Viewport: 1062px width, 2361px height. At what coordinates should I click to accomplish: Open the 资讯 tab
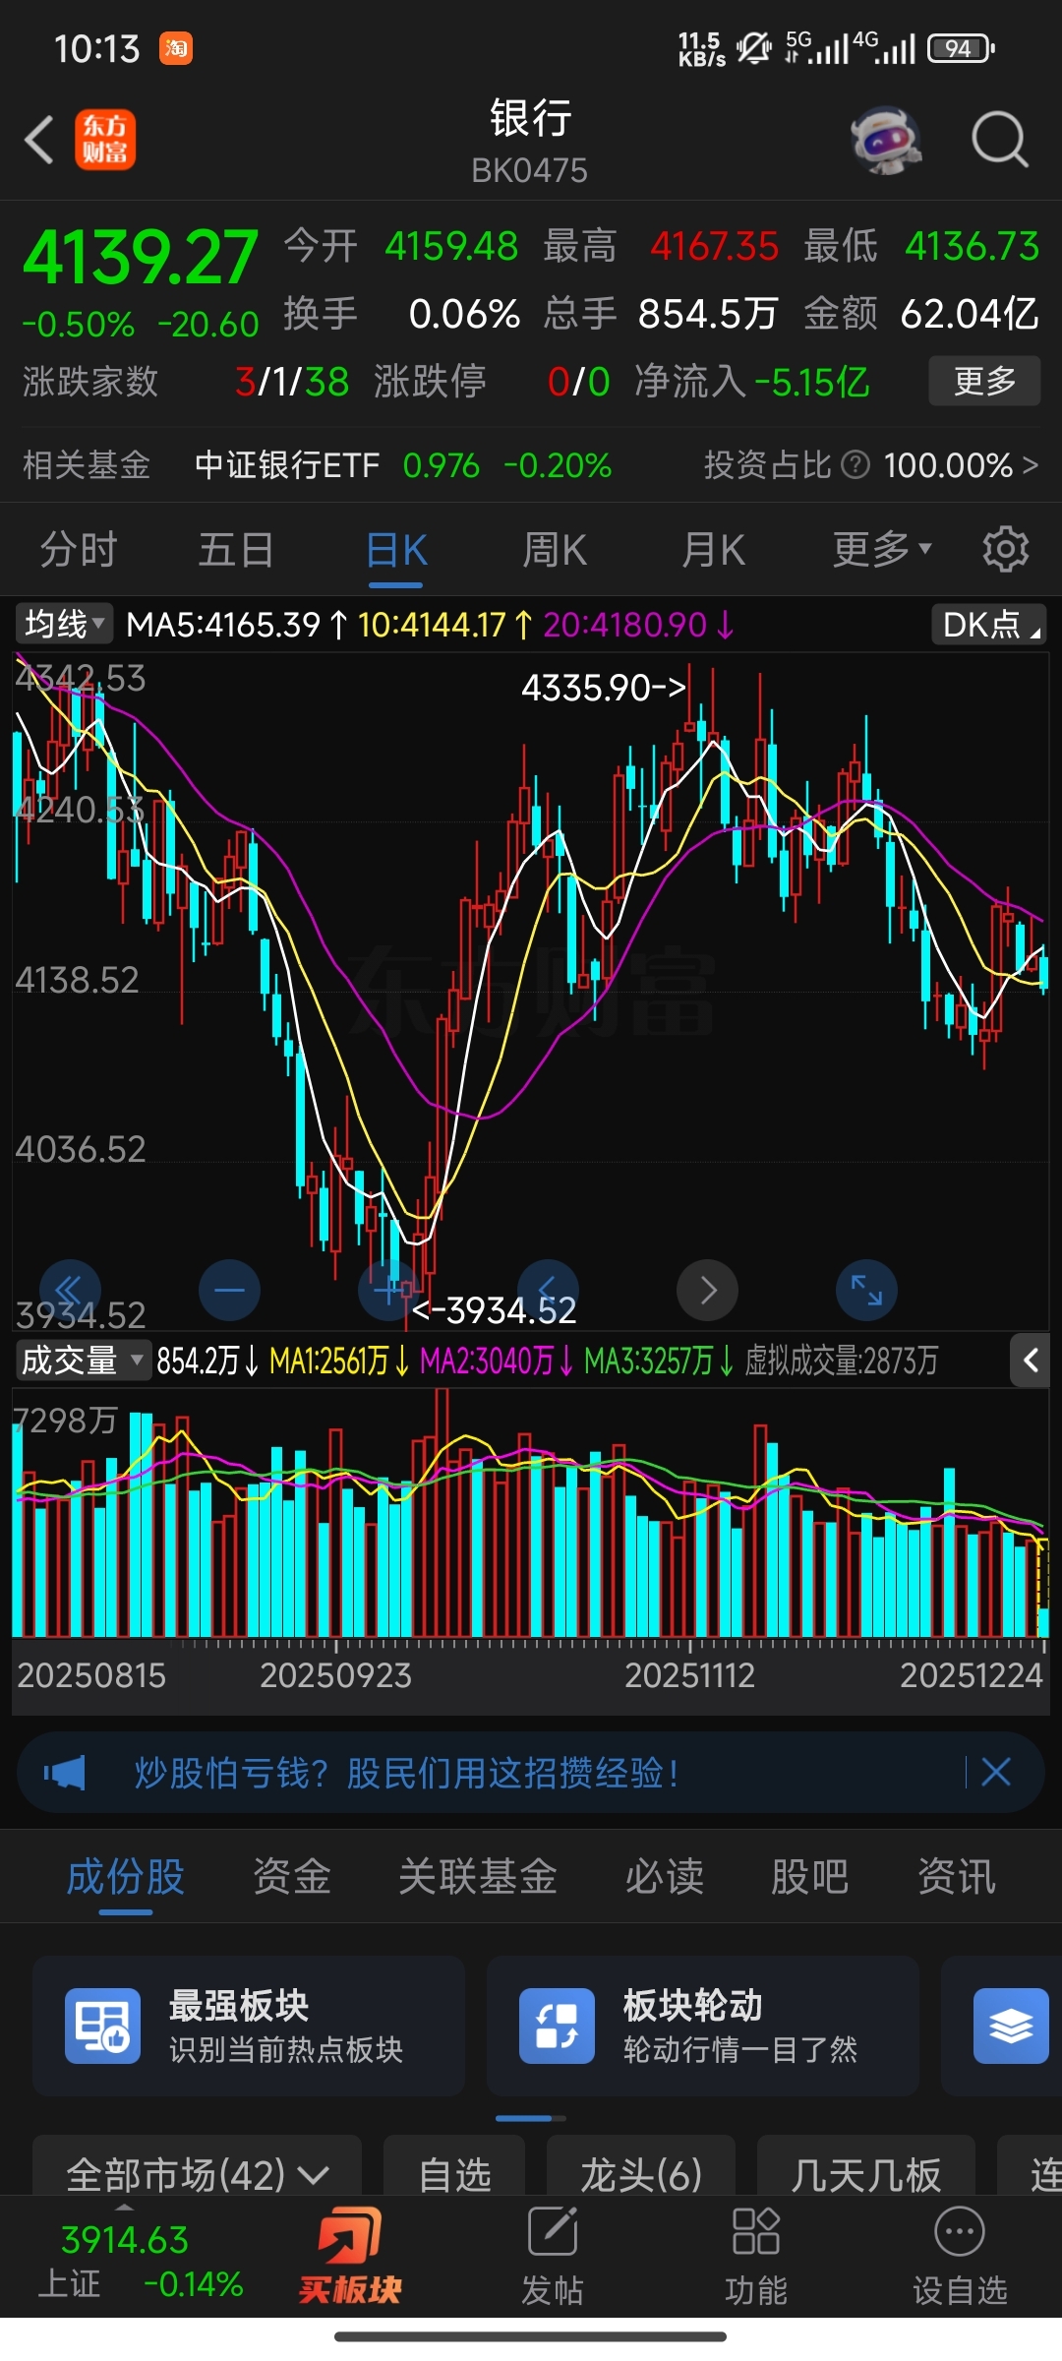tap(957, 1876)
